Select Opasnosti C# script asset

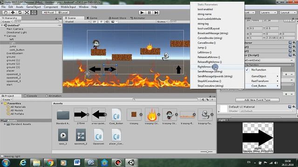(x=98, y=135)
